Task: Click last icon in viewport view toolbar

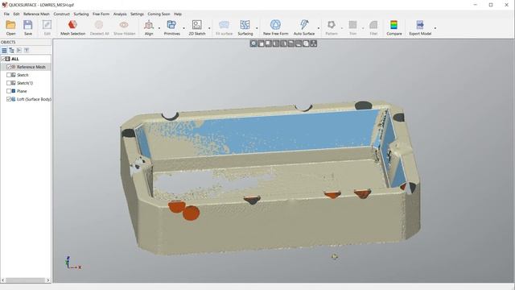Action: pyautogui.click(x=314, y=43)
